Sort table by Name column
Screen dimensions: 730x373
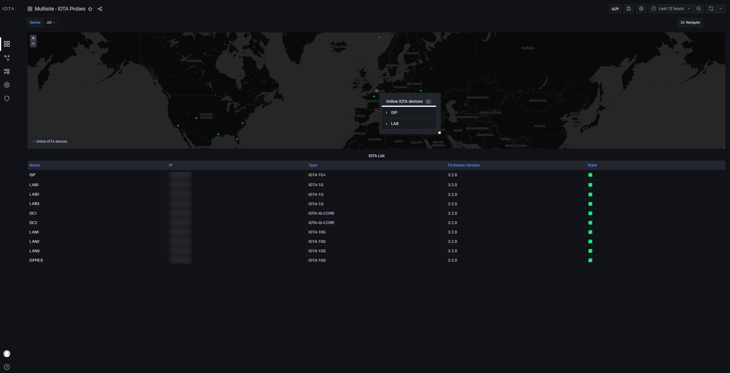(35, 165)
